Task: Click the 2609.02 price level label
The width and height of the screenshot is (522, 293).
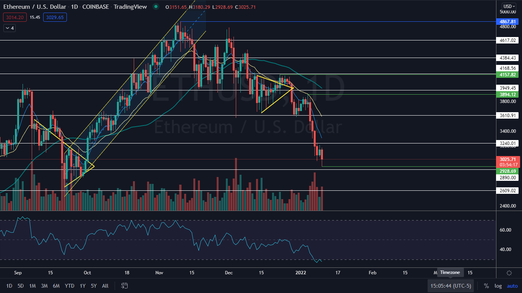Action: coord(508,190)
